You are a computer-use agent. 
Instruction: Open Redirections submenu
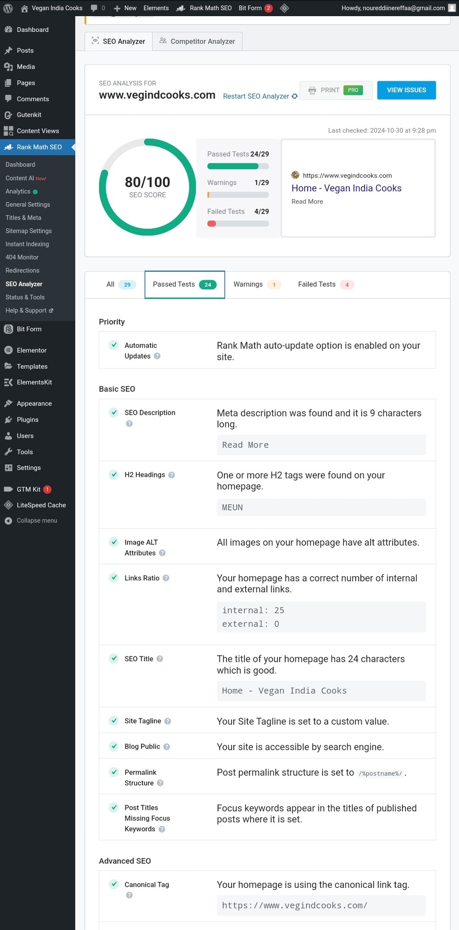coord(22,270)
